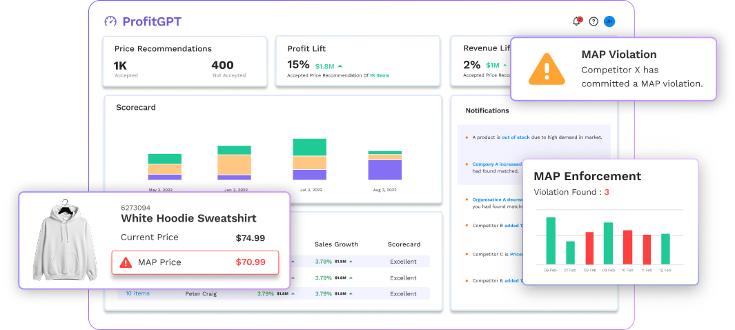The image size is (735, 330).
Task: Select the '400' Not Accepted value
Action: pos(222,65)
